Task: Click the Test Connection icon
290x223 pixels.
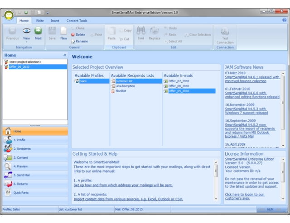Action: pyautogui.click(x=225, y=31)
